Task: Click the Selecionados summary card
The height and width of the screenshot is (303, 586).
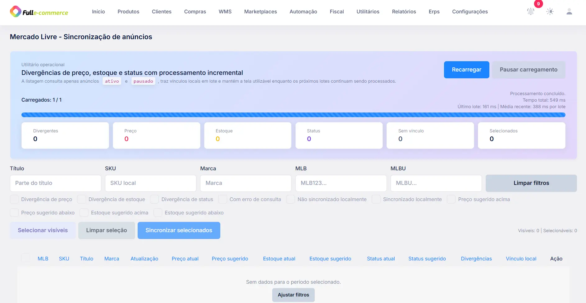Action: [x=522, y=135]
